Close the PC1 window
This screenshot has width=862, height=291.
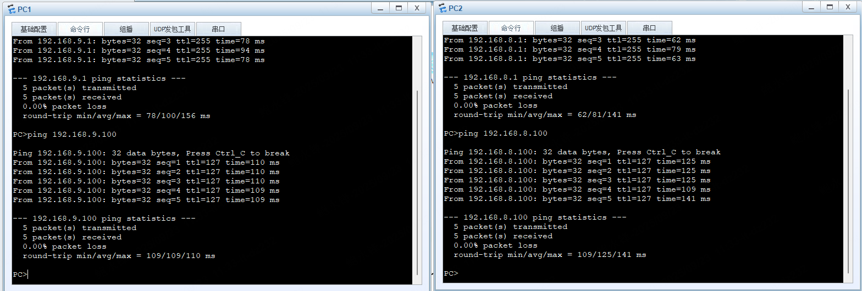(417, 8)
